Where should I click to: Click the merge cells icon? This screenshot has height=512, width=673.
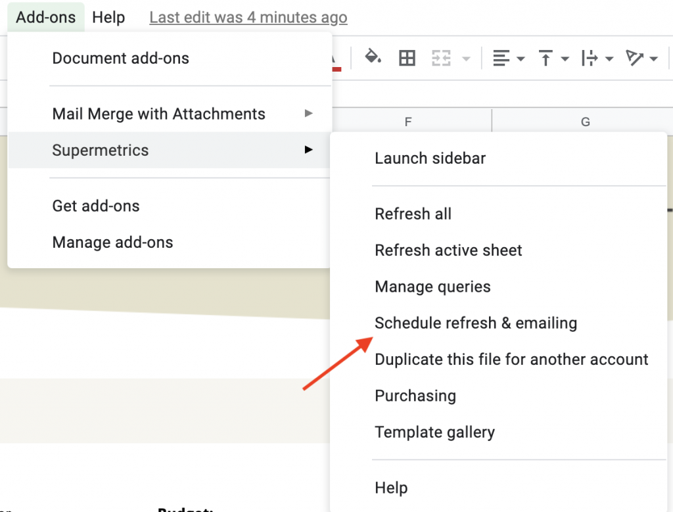pos(440,58)
